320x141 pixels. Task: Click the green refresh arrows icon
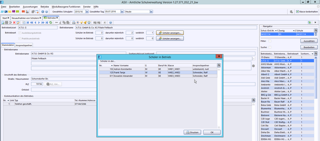50,22
